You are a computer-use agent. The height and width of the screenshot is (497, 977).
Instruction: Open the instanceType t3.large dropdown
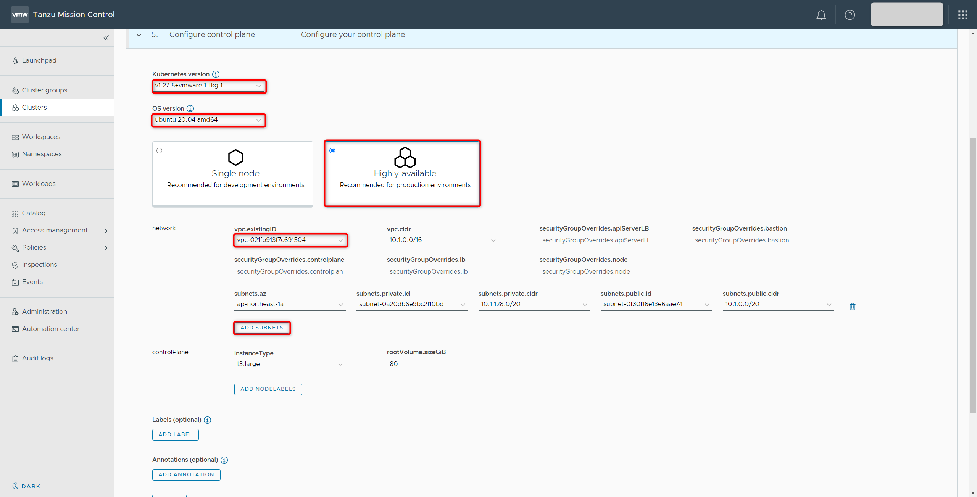[289, 364]
